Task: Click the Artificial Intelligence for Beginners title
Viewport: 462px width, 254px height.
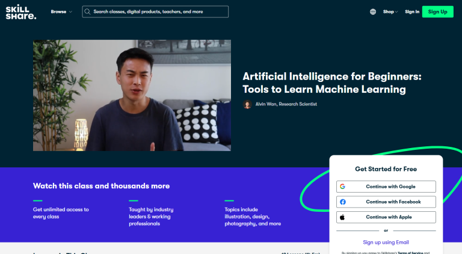Action: coord(332,83)
